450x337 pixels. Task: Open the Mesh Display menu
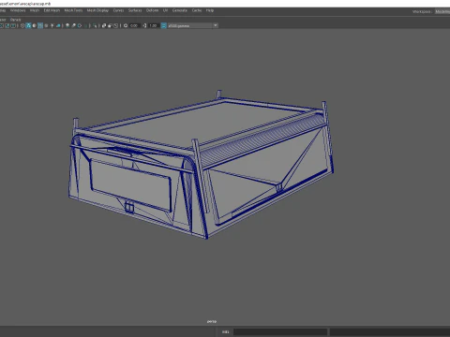click(97, 10)
